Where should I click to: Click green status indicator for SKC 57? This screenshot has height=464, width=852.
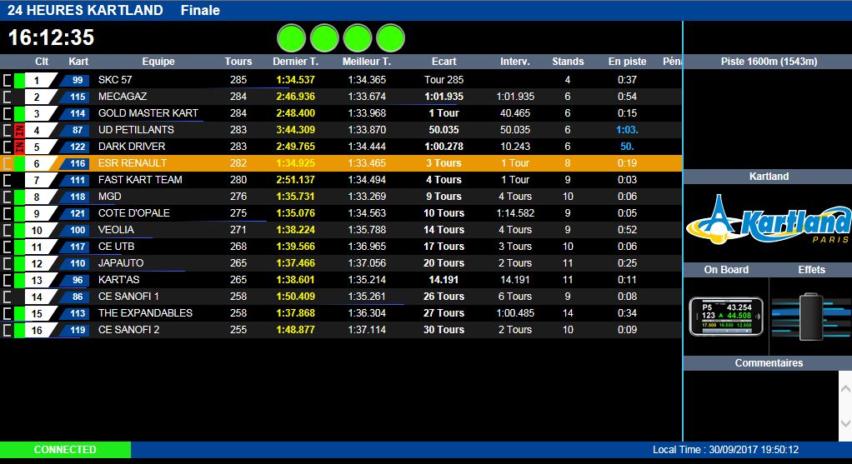pyautogui.click(x=19, y=80)
